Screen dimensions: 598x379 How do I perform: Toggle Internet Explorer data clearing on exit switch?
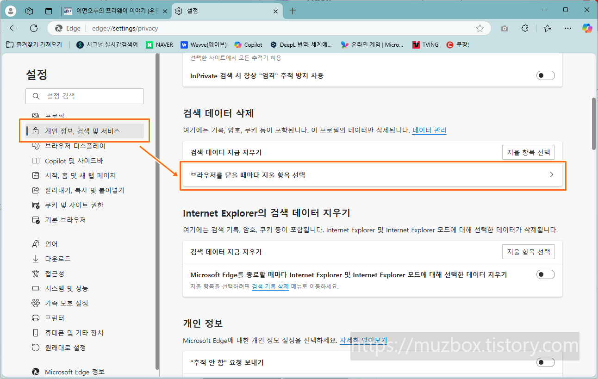point(545,274)
